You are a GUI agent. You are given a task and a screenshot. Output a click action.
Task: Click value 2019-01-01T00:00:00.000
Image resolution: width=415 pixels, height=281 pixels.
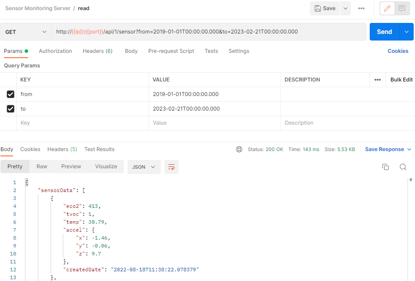click(186, 94)
